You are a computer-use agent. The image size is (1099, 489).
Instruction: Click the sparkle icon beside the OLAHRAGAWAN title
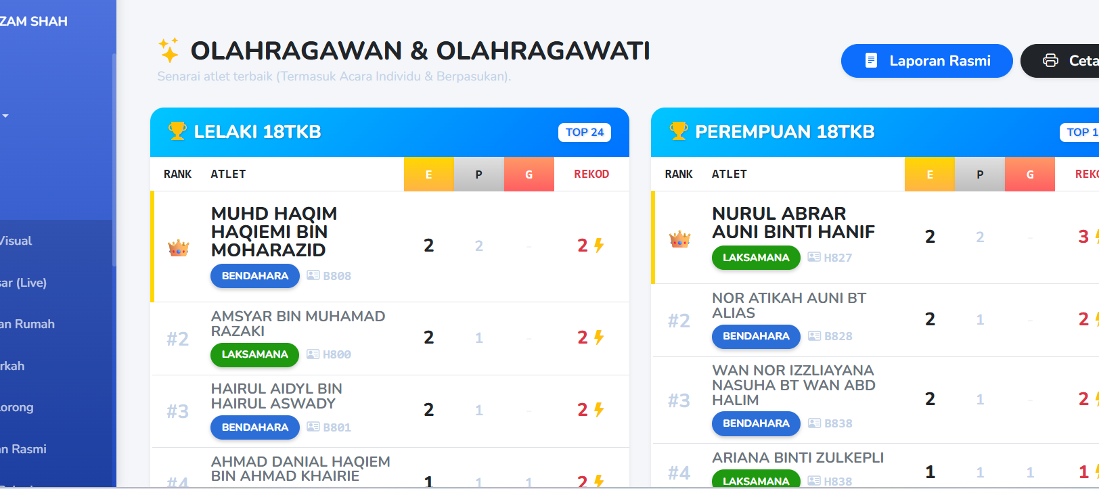(x=169, y=50)
